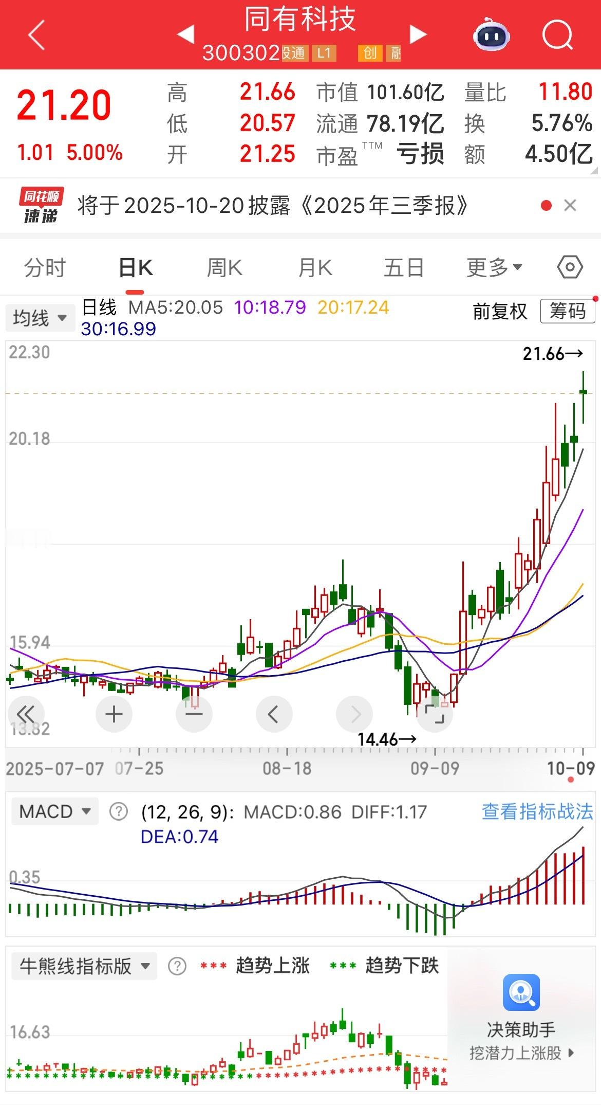Image resolution: width=601 pixels, height=1105 pixels.
Task: Open the robot AI assistant
Action: click(x=491, y=34)
